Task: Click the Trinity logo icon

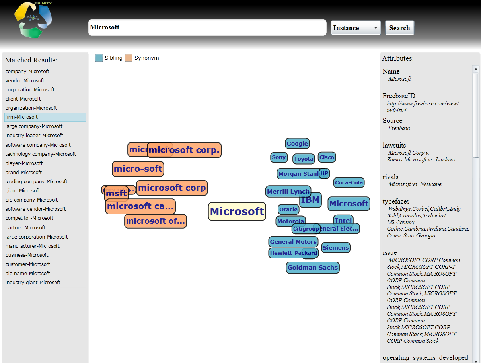Action: tap(33, 20)
